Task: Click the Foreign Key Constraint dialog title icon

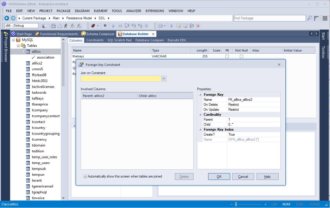Action: [x=81, y=64]
